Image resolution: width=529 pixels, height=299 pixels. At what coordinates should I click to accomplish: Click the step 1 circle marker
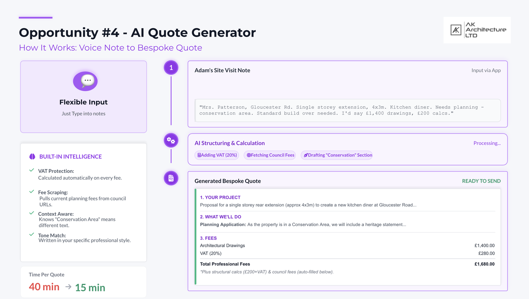click(171, 68)
